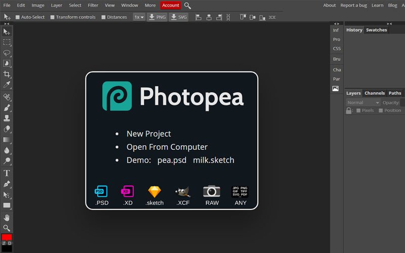
Task: Click the search magnifier next to Account
Action: (187, 6)
